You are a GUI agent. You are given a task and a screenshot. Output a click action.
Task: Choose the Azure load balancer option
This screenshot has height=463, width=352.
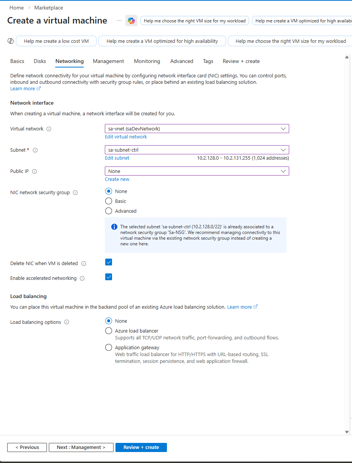point(109,331)
